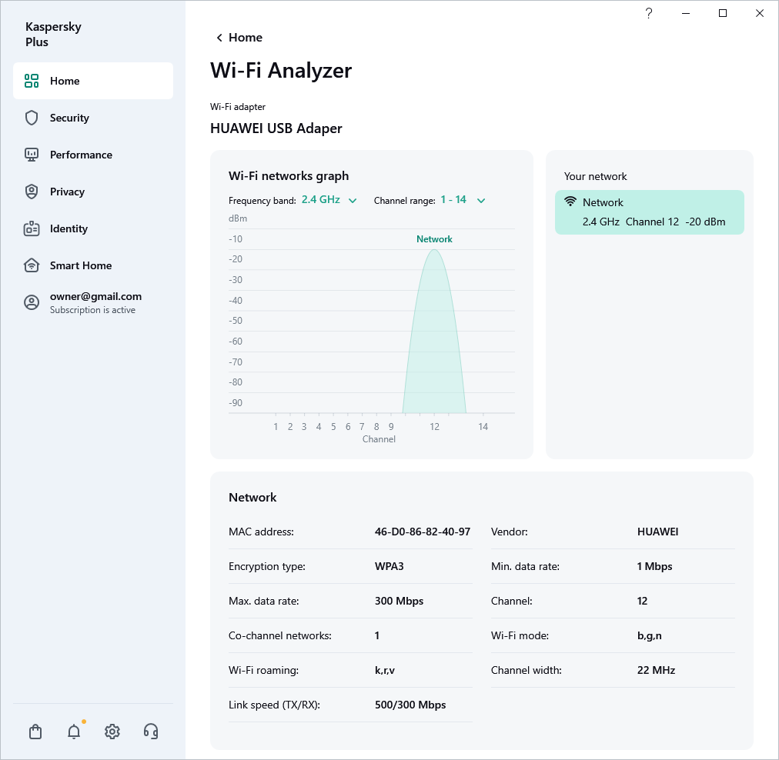Screen dimensions: 779x760
Task: Click the Wi-Fi signal icon in Your network
Action: coord(570,202)
